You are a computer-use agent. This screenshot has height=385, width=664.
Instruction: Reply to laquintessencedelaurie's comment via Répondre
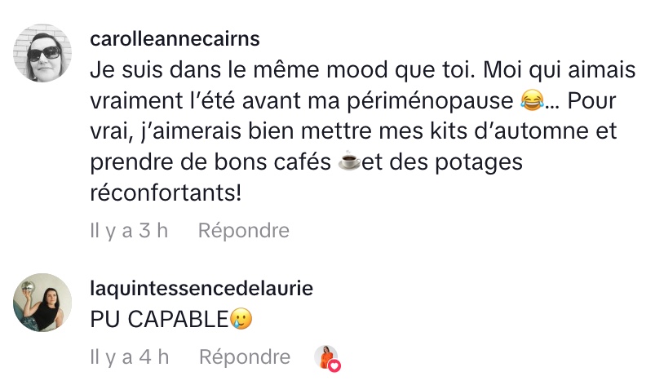click(x=244, y=356)
